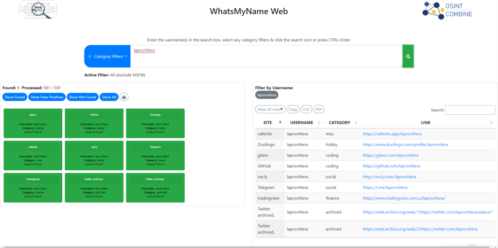Click the printer icon button

pos(124,97)
